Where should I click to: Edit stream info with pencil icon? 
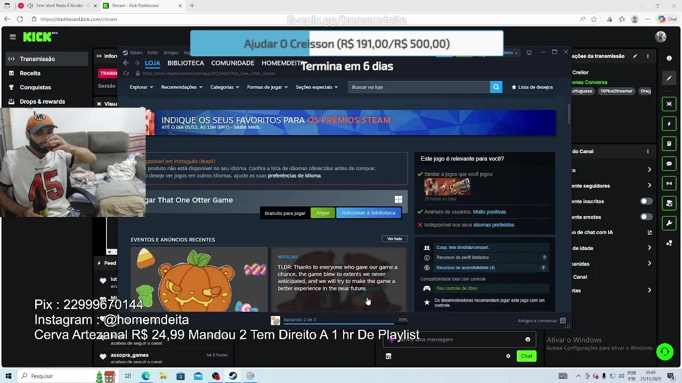(635, 56)
